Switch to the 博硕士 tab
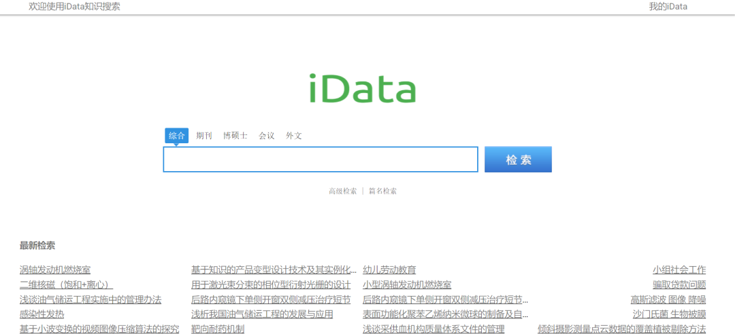Screen dimensions: 735x334 click(x=235, y=136)
